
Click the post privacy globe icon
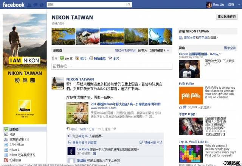[115, 129]
